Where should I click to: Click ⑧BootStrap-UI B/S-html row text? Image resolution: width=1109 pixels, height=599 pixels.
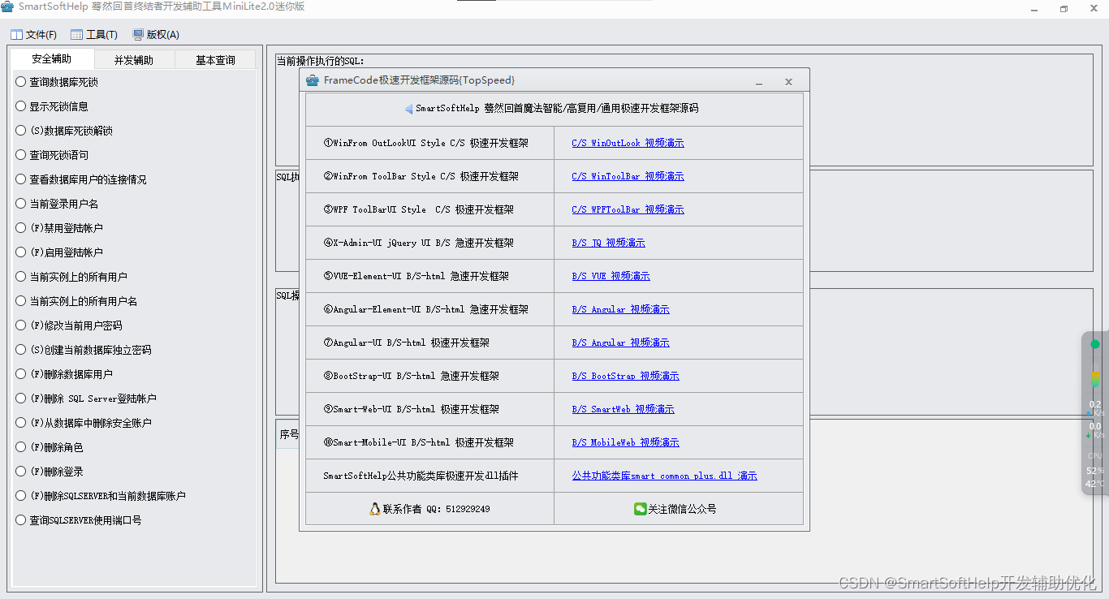tap(411, 376)
